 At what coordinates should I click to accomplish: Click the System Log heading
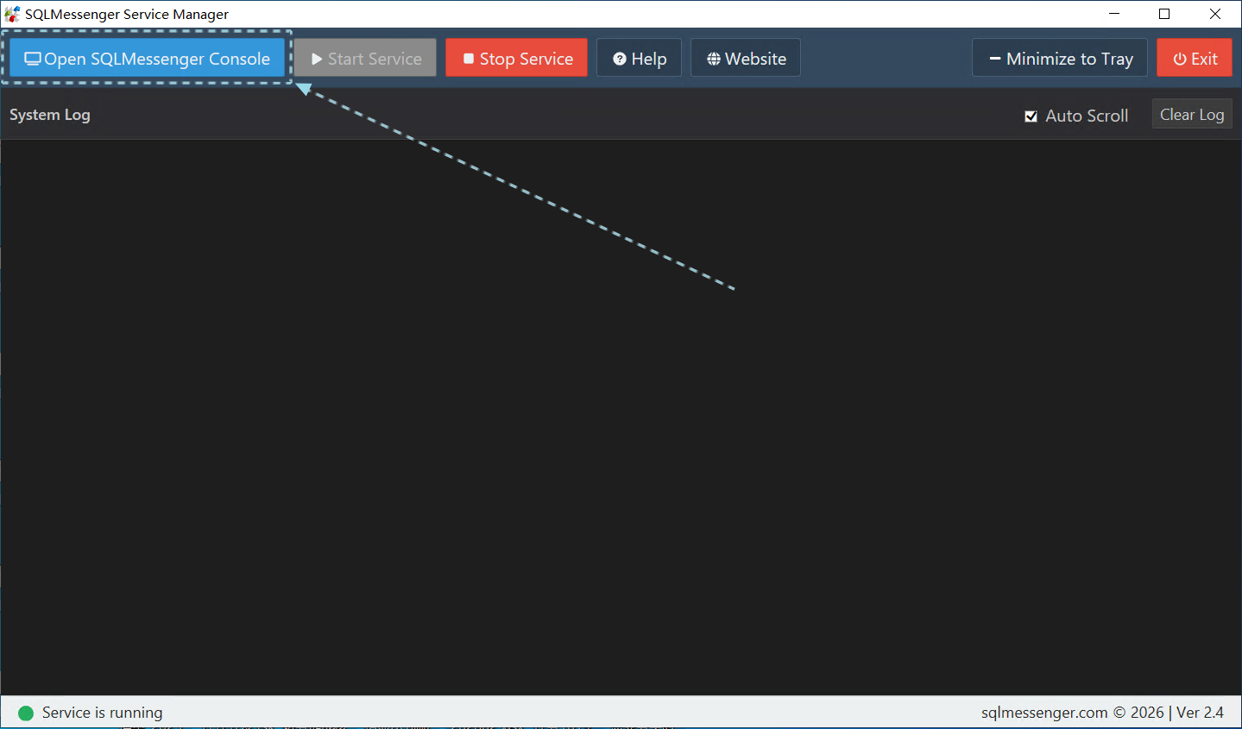coord(50,115)
